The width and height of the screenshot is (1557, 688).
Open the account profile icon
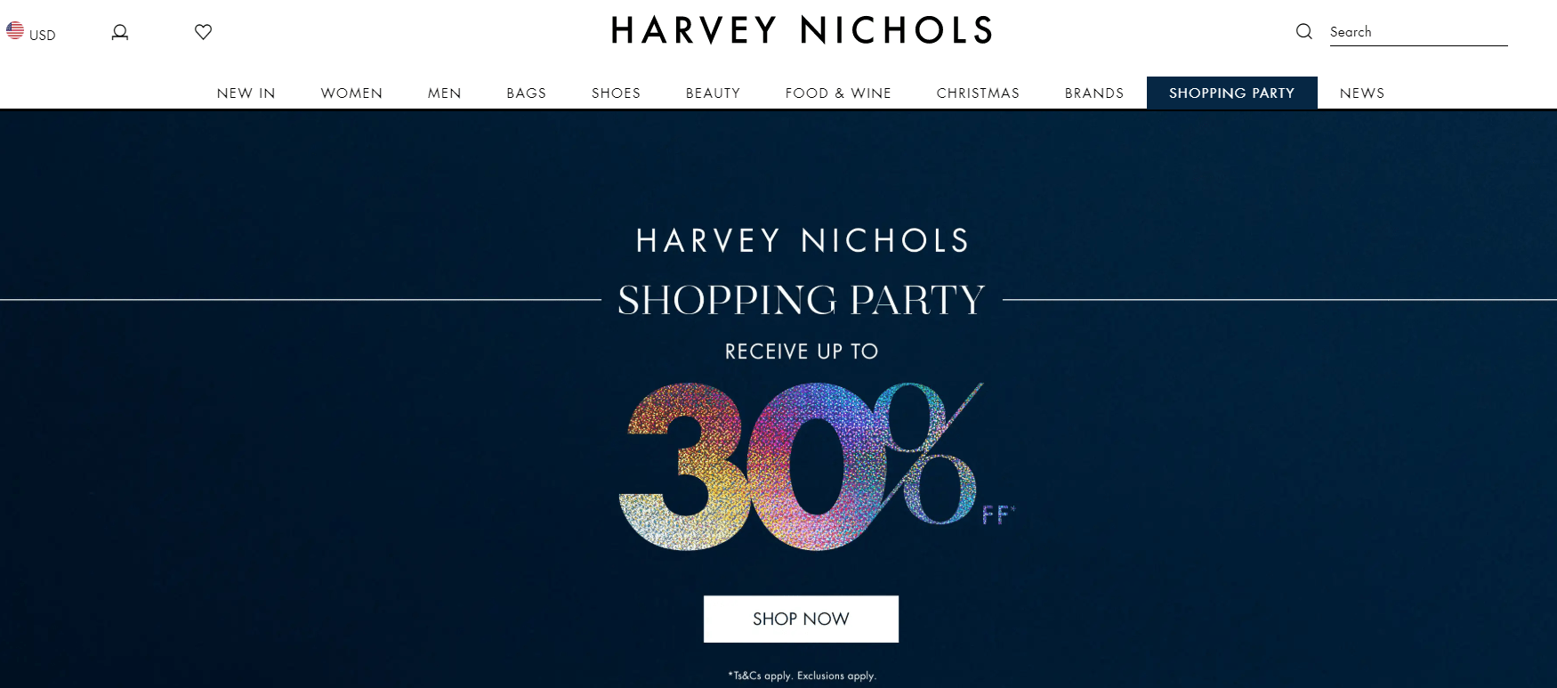point(120,32)
